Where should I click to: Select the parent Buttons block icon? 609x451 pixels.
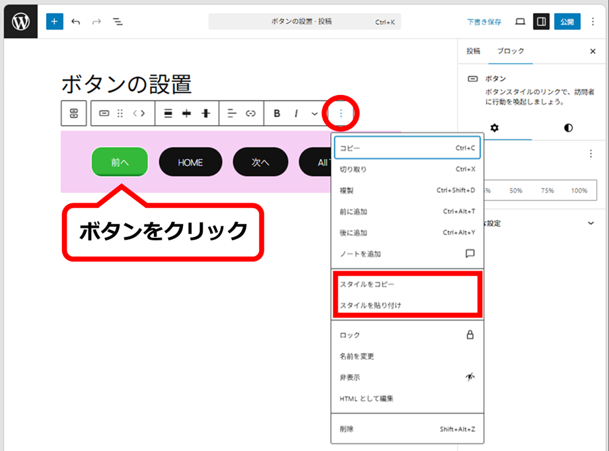click(x=74, y=114)
